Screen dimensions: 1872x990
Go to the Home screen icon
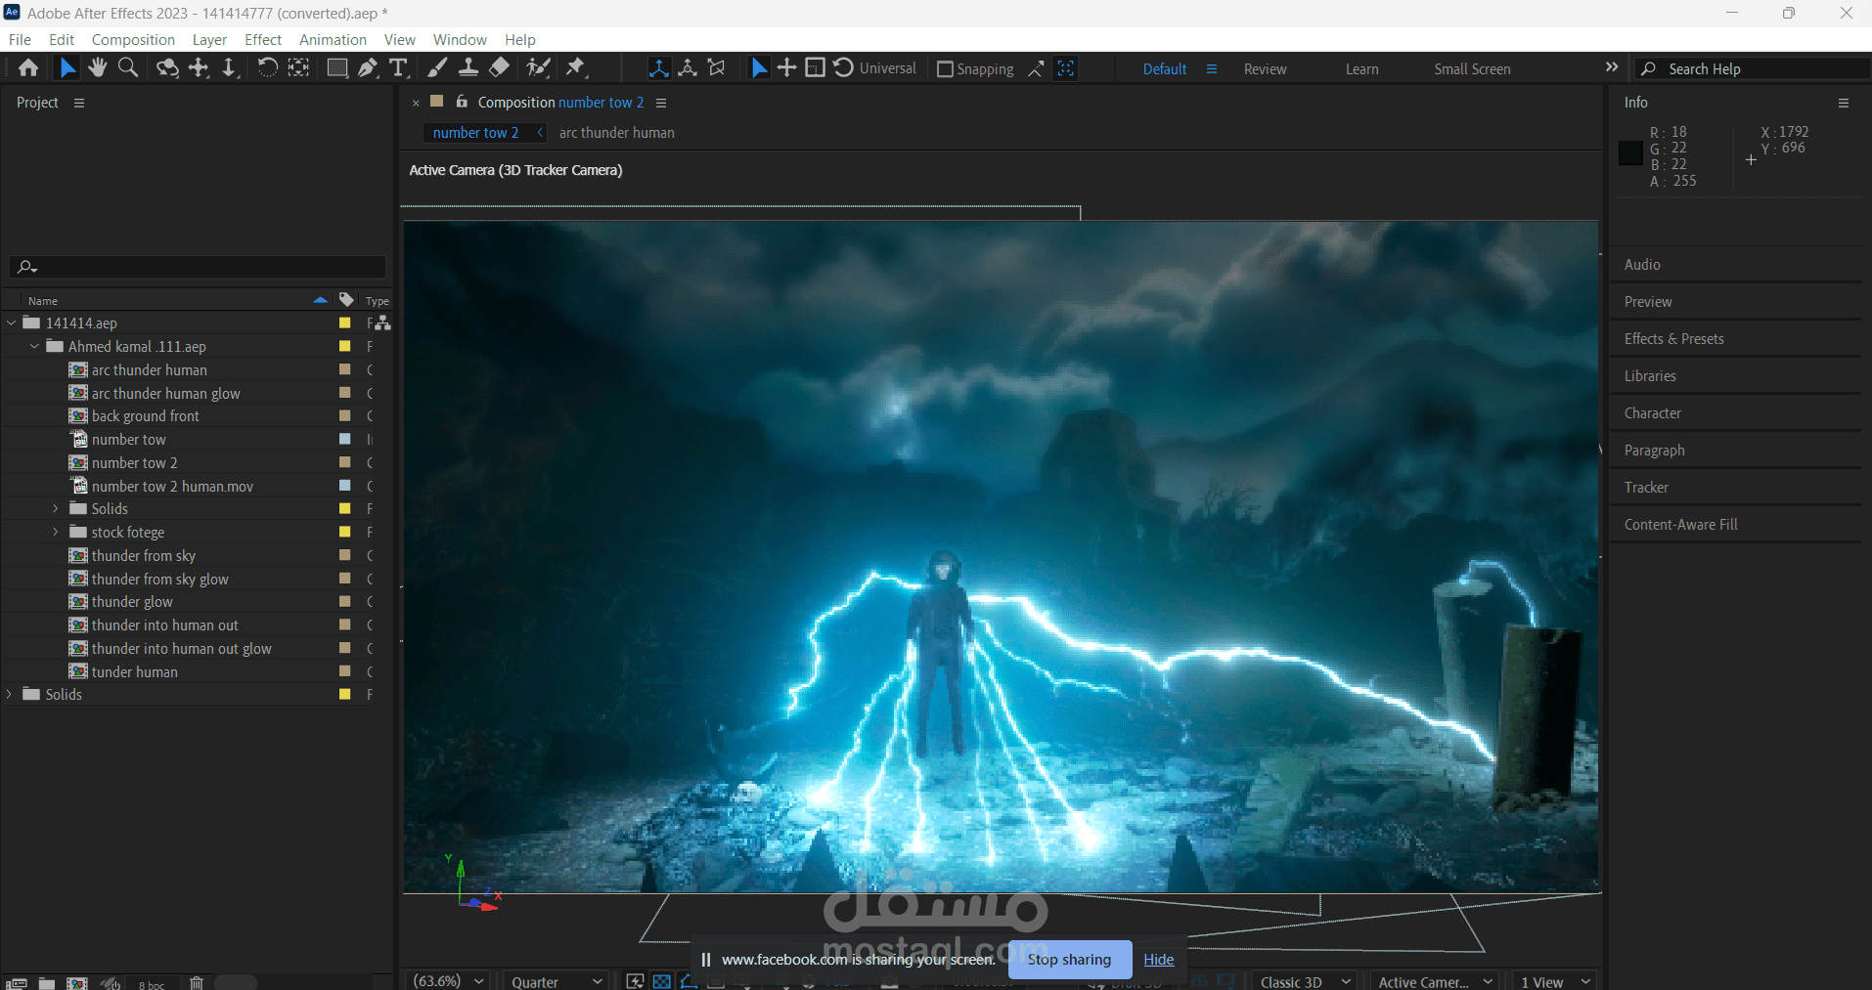tap(28, 67)
